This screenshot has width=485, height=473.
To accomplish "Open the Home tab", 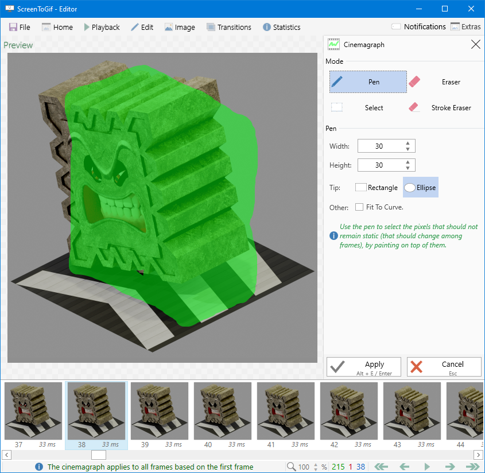I will pos(57,27).
